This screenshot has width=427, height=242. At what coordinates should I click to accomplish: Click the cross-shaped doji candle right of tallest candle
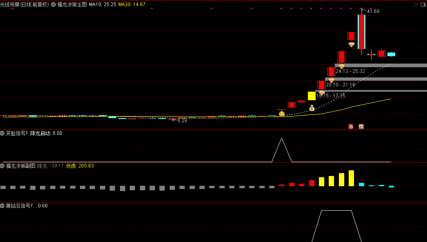[372, 55]
